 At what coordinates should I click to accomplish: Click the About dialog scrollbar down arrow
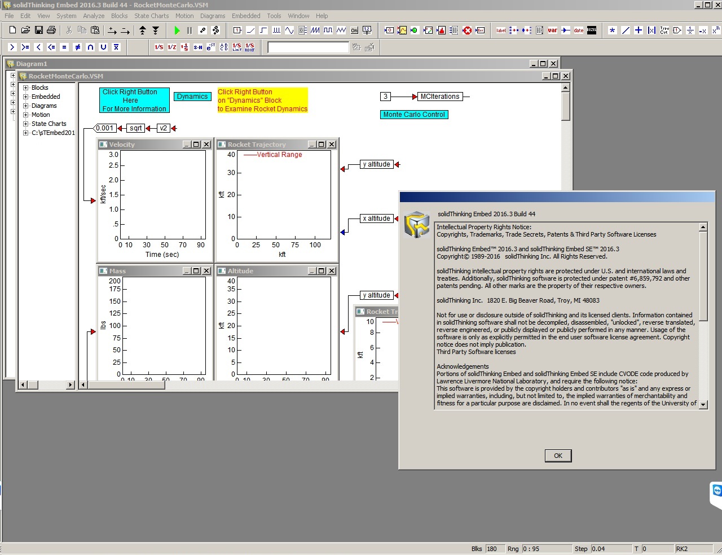[703, 405]
